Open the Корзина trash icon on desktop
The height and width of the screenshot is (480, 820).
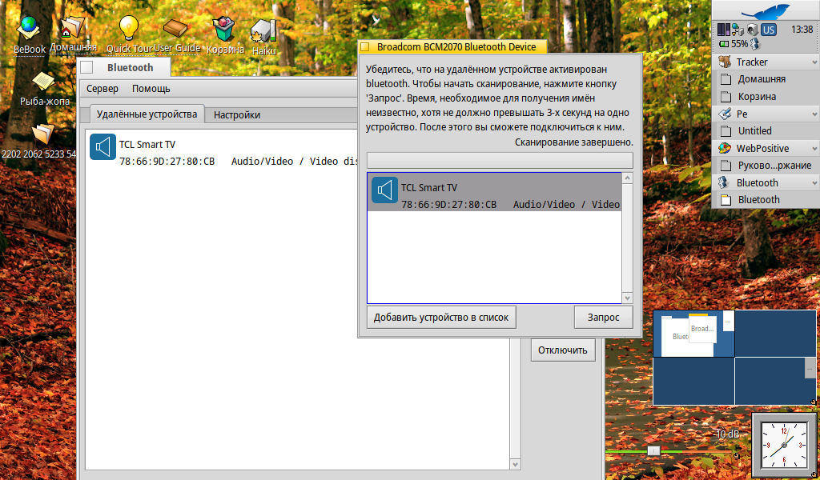224,30
